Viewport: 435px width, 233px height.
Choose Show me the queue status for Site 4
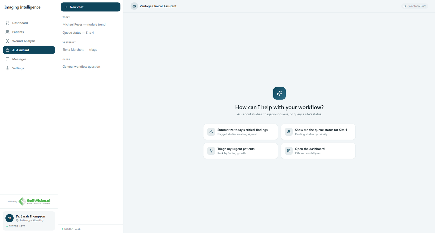318,132
